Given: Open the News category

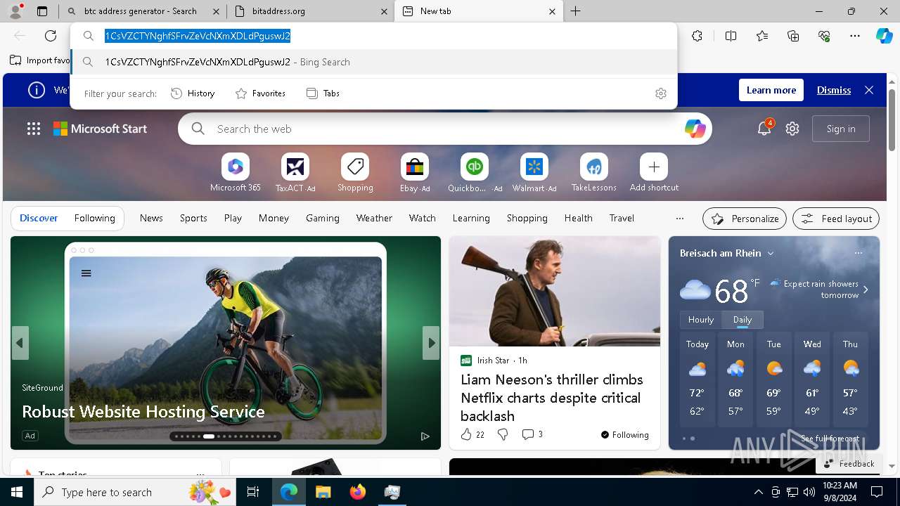Looking at the screenshot, I should pos(151,219).
